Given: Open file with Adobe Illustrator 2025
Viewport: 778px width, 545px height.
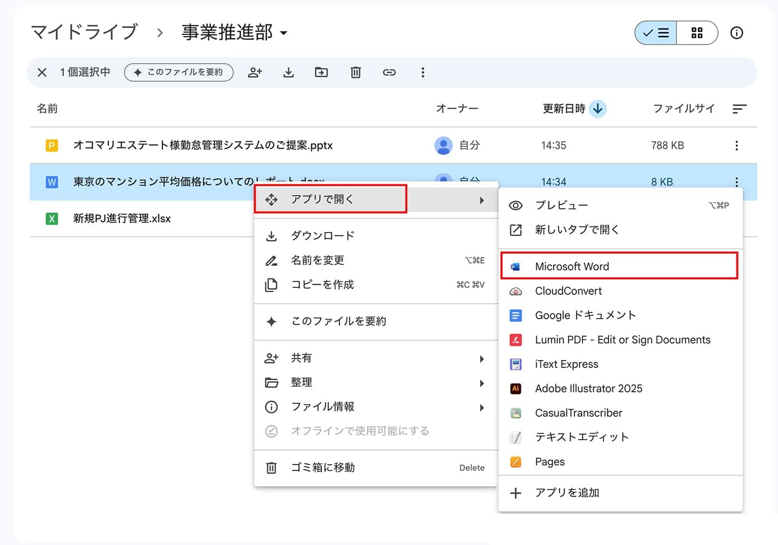Looking at the screenshot, I should [621, 388].
